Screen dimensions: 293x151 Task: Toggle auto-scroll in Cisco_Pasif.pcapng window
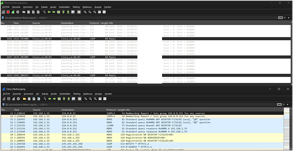point(73,99)
